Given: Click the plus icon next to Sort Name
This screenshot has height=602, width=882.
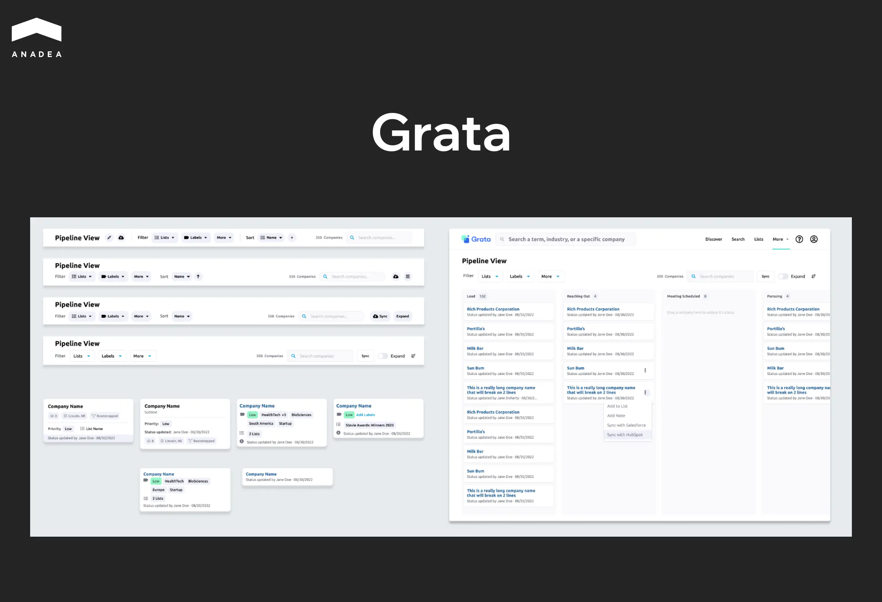Looking at the screenshot, I should pos(292,238).
